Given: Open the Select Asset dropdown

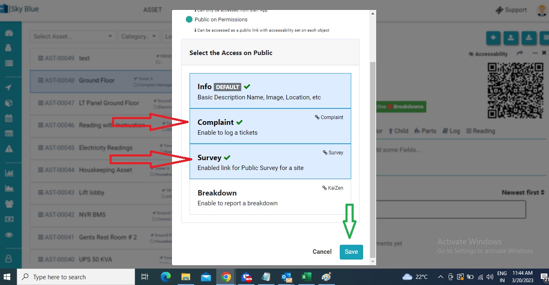Looking at the screenshot, I should (72, 36).
